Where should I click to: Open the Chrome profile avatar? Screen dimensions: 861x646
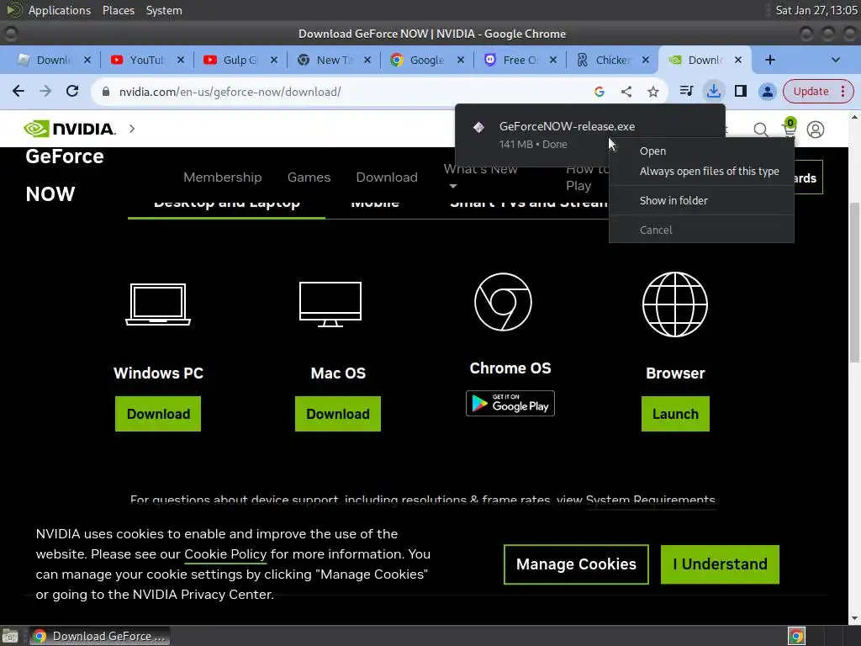point(767,91)
